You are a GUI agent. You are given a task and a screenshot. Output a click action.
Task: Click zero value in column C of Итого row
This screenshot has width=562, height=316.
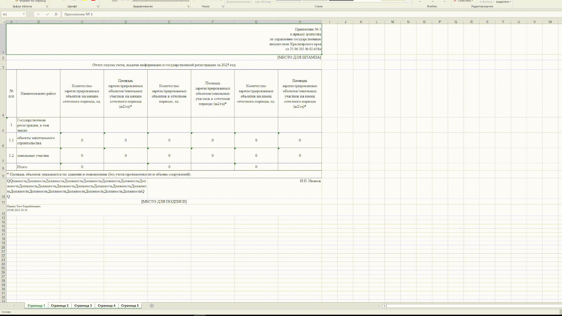[82, 167]
